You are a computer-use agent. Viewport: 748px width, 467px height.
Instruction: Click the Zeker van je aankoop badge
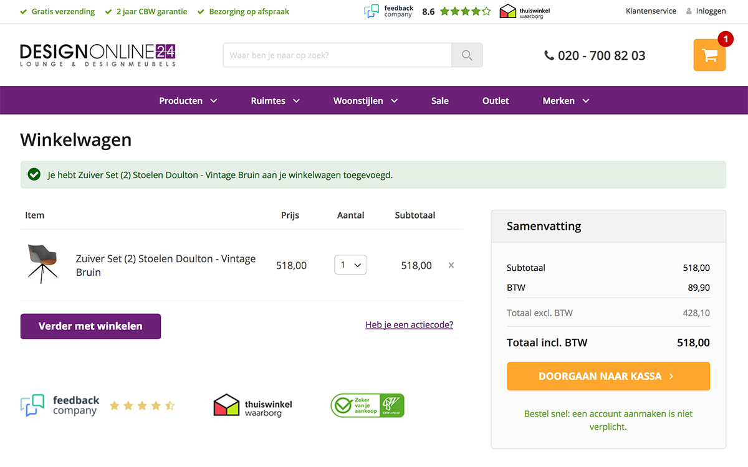367,405
